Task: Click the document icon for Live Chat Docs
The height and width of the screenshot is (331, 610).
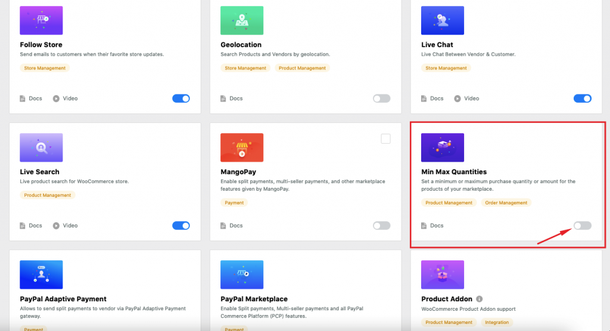Action: point(424,99)
